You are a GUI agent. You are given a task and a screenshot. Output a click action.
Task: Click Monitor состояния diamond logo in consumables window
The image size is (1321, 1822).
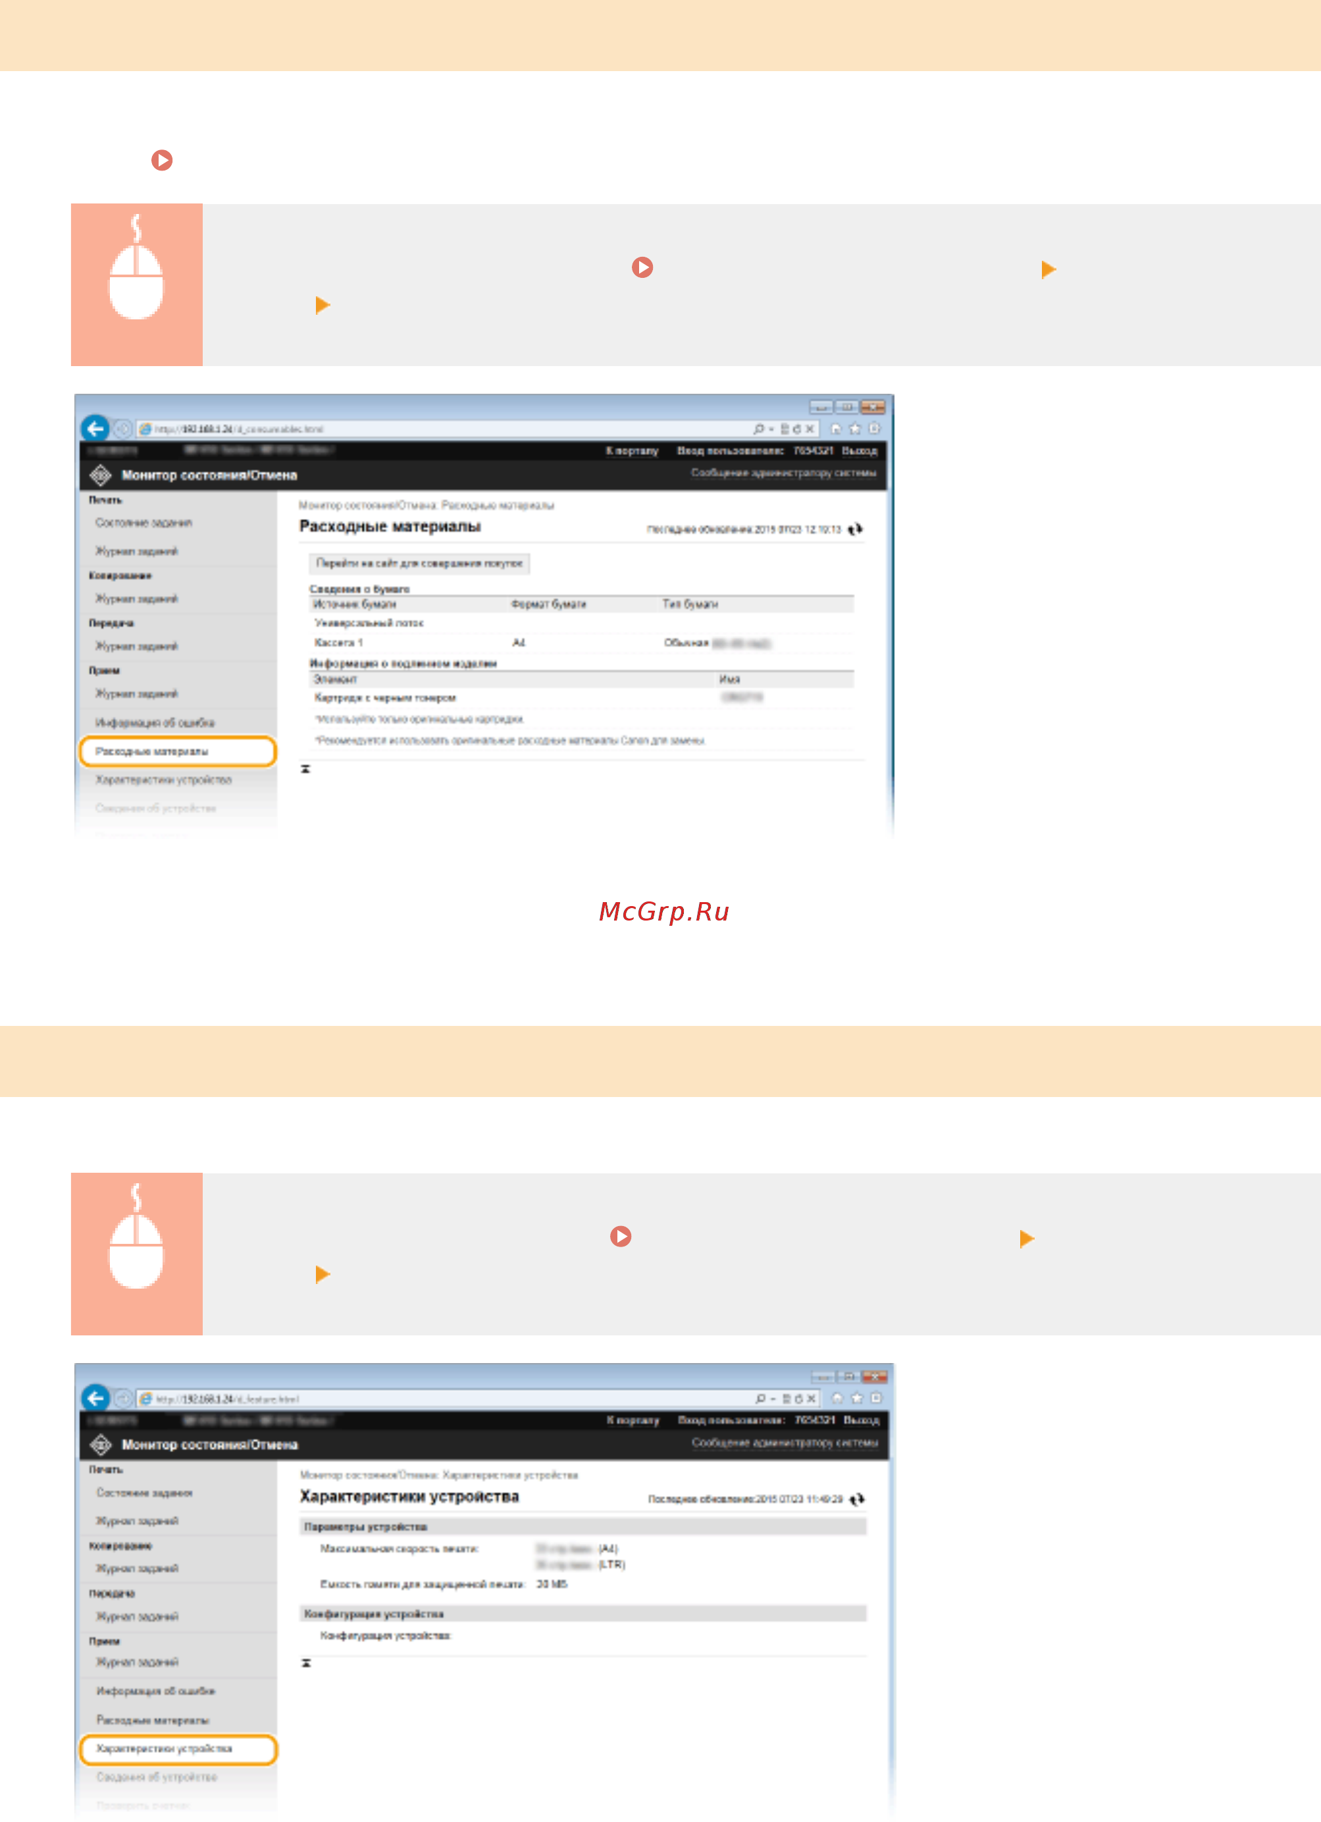(x=101, y=475)
